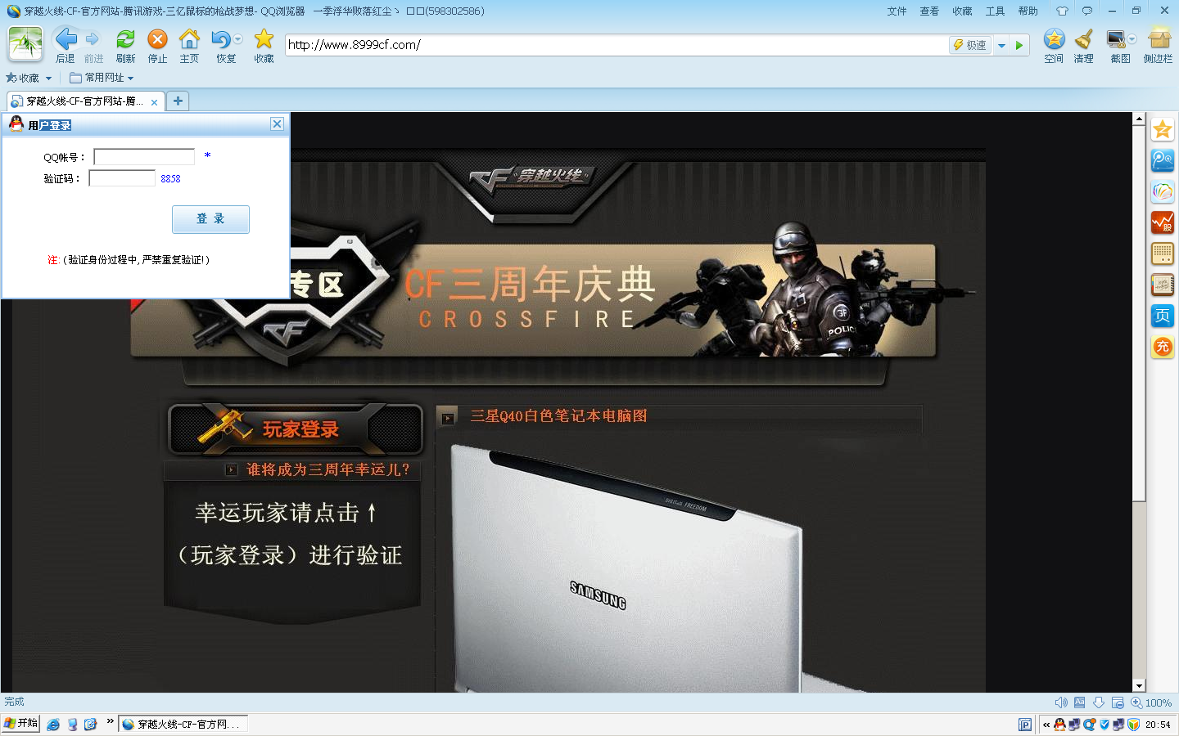
Task: Open the 文件 menu
Action: [897, 11]
